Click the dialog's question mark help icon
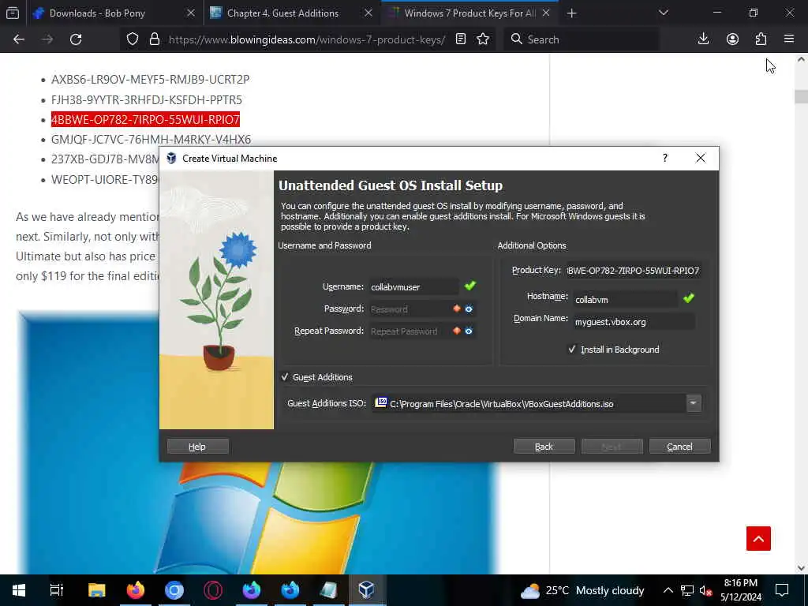Viewport: 808px width, 606px height. (664, 158)
